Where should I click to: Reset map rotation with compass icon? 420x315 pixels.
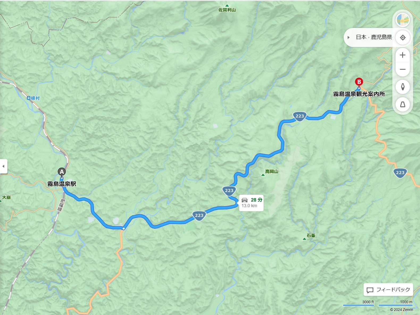click(402, 87)
